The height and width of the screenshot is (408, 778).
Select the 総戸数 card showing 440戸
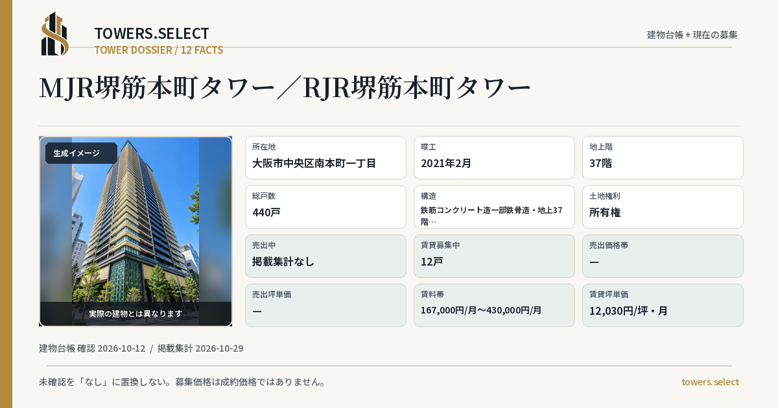(325, 207)
